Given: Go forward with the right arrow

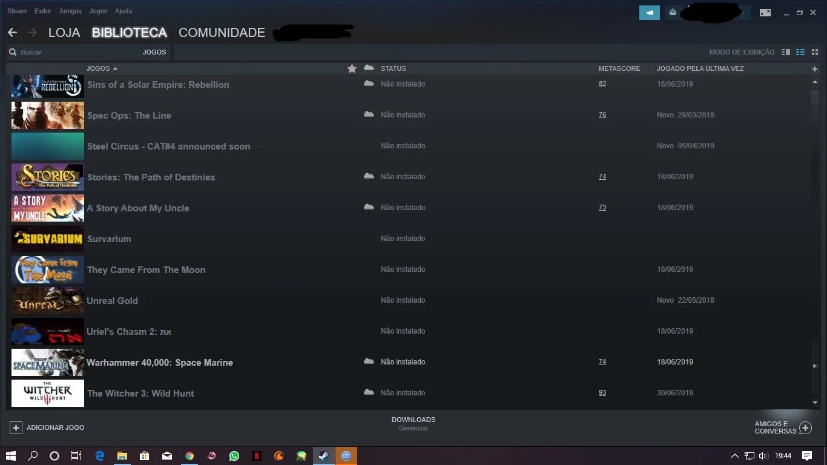Looking at the screenshot, I should (x=32, y=33).
